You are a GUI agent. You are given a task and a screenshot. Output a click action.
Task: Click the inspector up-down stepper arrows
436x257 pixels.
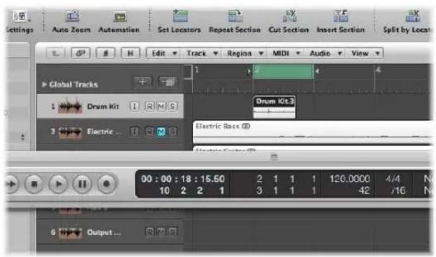pyautogui.click(x=22, y=137)
